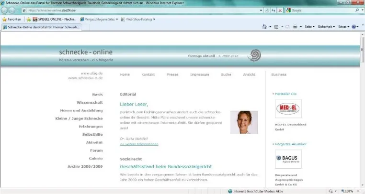The width and height of the screenshot is (365, 194).
Task: Open the Sicherheit dropdown menu
Action: (x=326, y=27)
